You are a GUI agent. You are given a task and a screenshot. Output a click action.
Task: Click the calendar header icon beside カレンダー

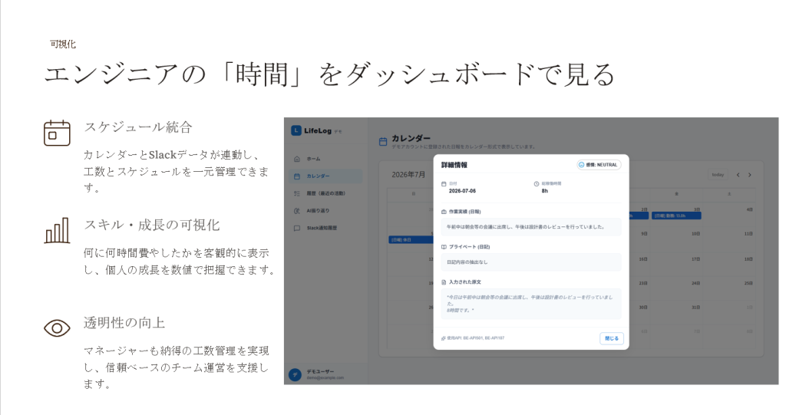point(383,142)
